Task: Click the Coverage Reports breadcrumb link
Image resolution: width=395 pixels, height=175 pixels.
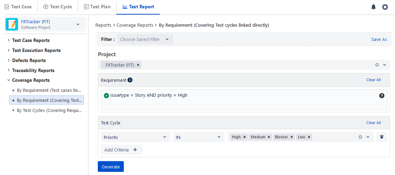Action: pyautogui.click(x=135, y=25)
